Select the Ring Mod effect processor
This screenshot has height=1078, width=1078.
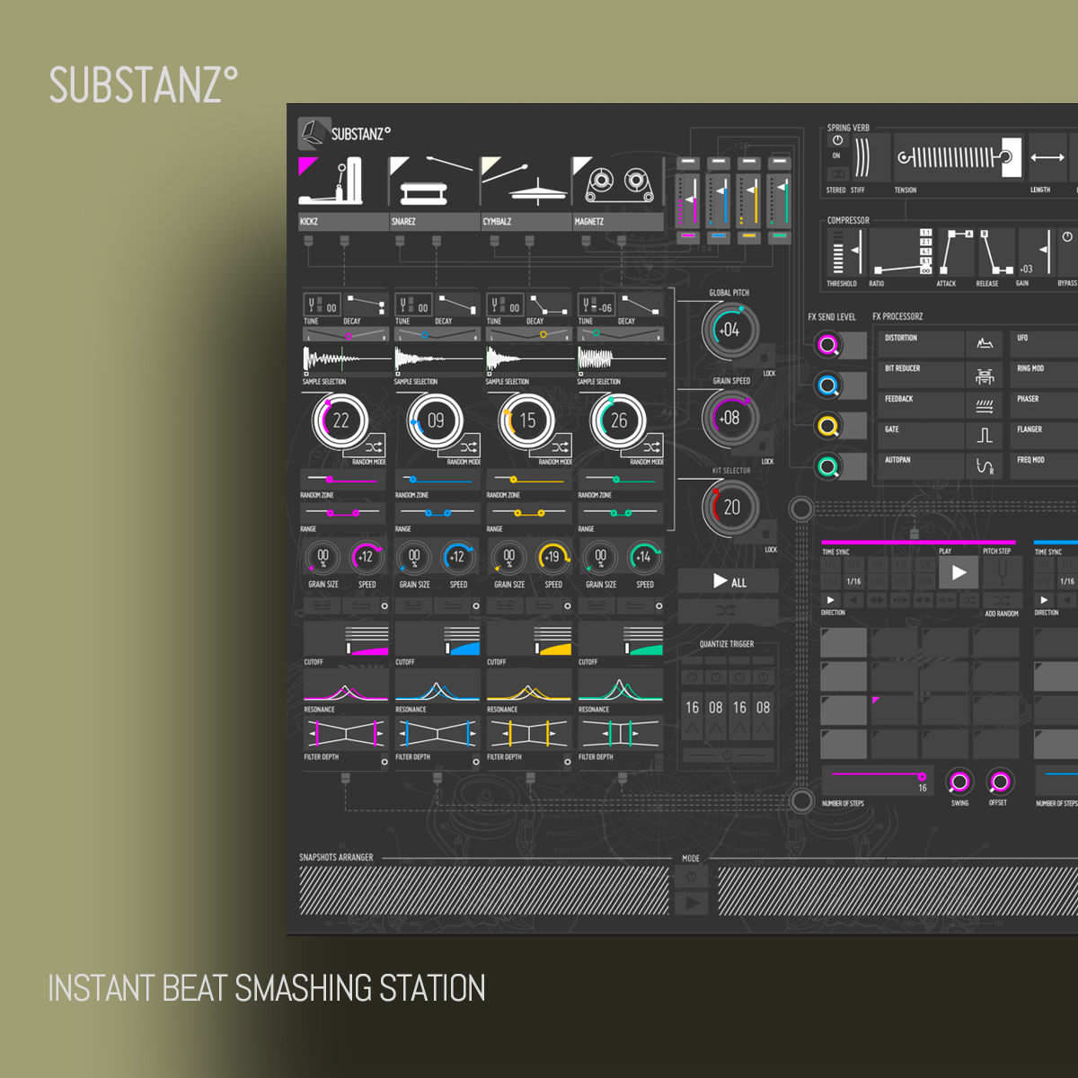(x=1044, y=375)
